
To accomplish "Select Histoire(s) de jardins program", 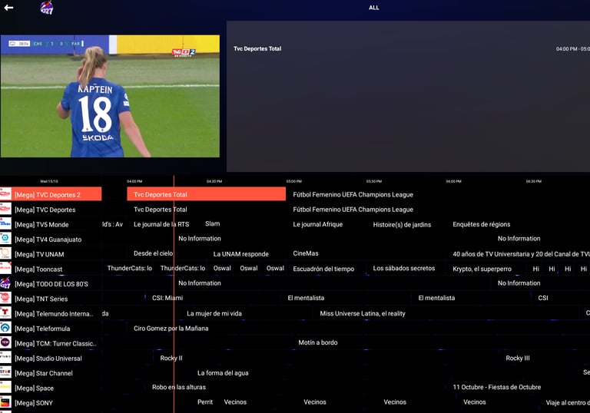I will click(x=402, y=225).
